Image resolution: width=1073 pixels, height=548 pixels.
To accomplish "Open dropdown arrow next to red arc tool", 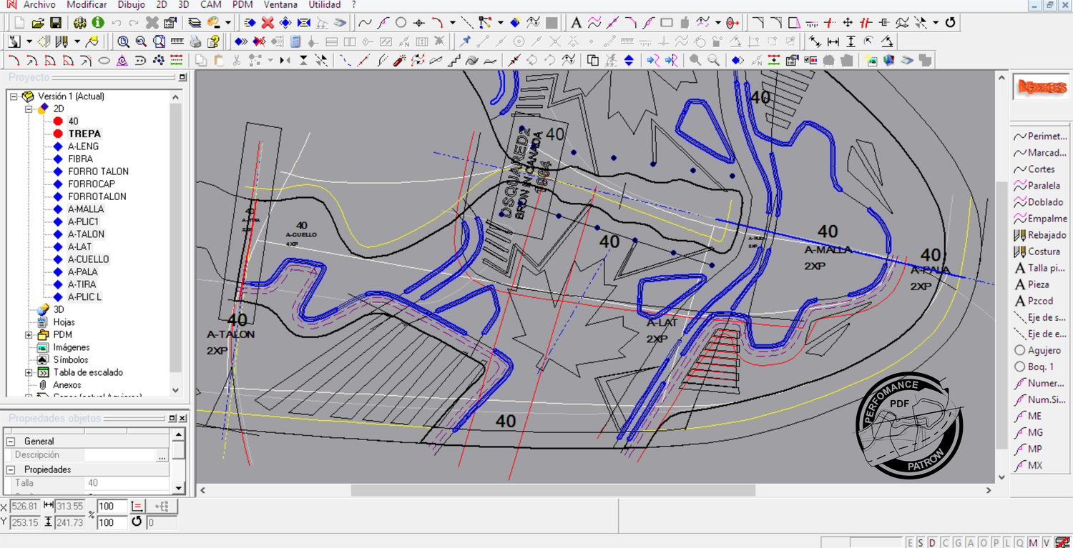I will (452, 23).
